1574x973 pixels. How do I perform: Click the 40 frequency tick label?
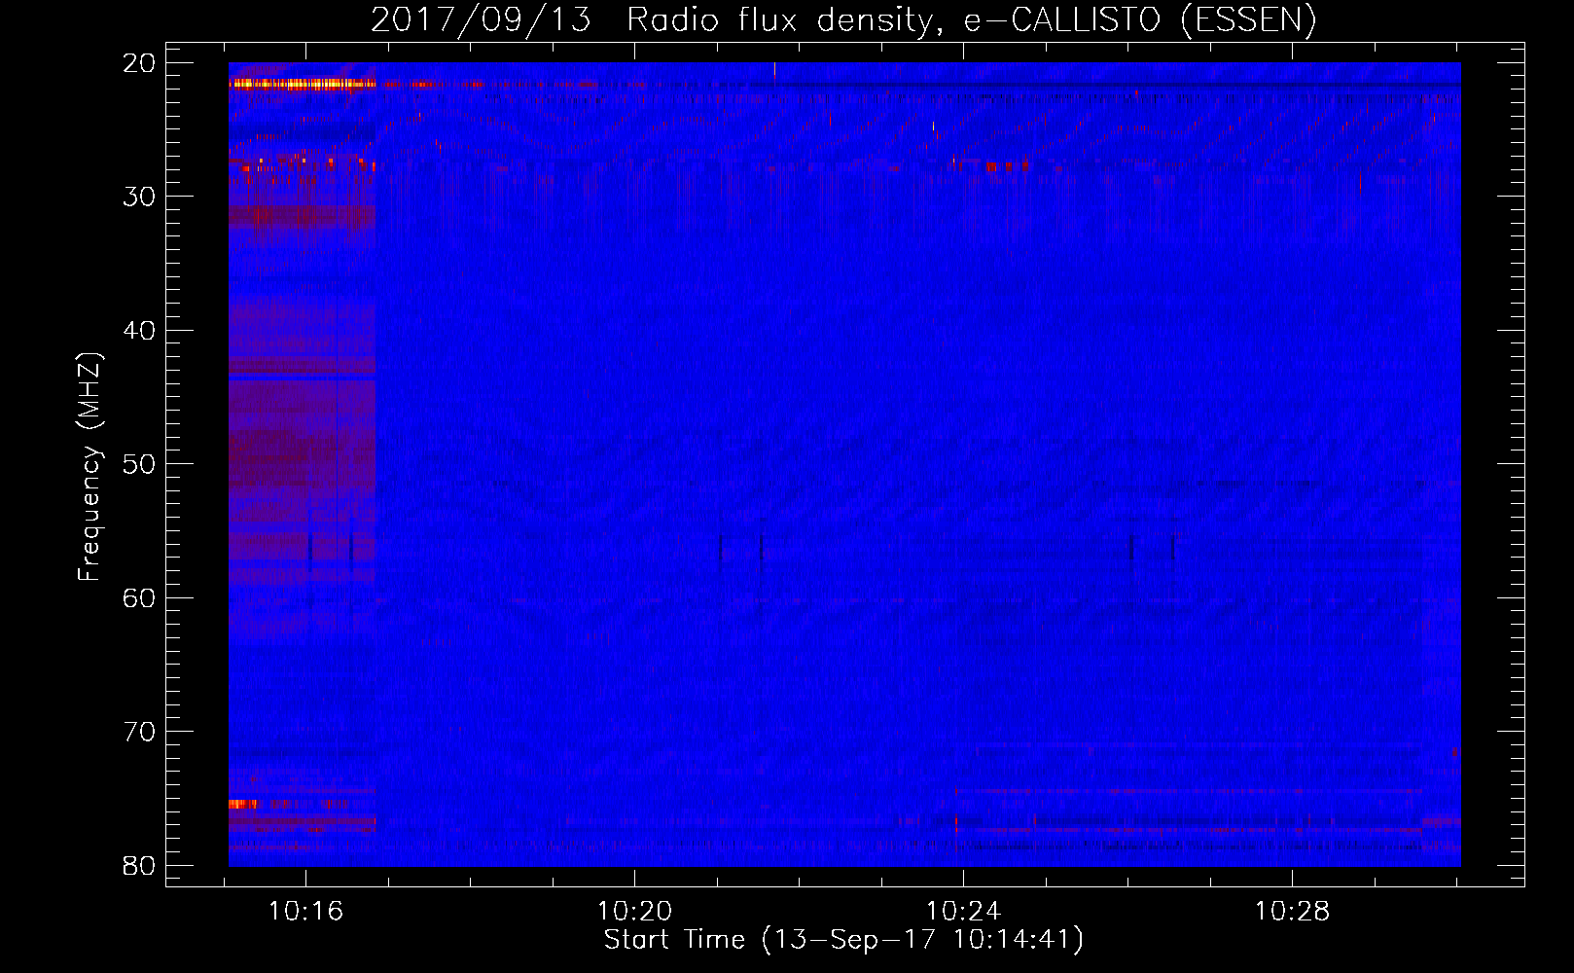139,331
